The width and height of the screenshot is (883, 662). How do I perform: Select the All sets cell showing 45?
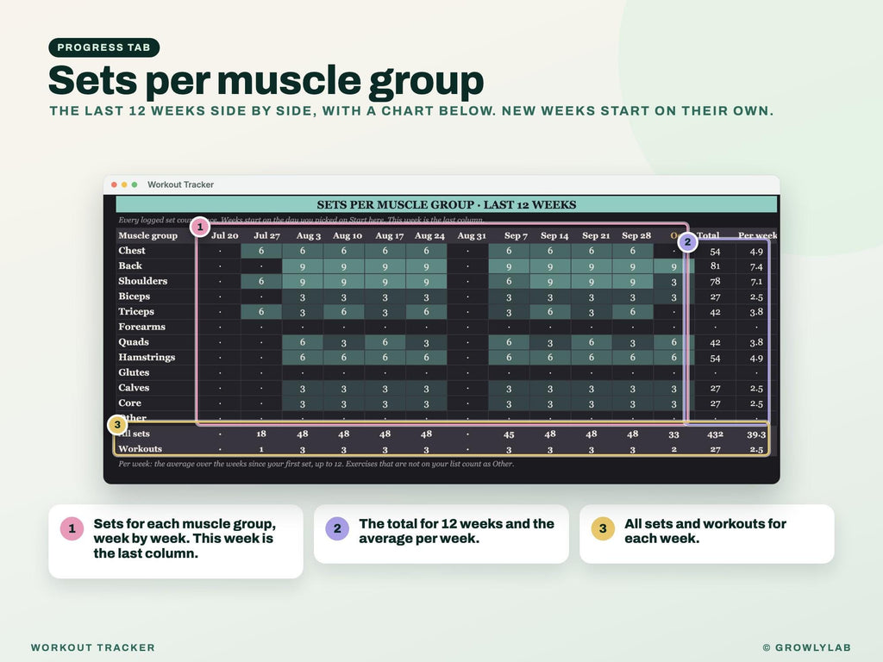coord(509,434)
